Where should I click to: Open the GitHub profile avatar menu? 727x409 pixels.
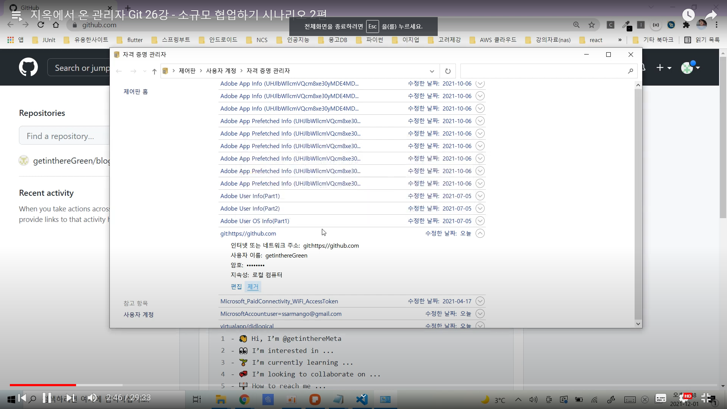(690, 67)
